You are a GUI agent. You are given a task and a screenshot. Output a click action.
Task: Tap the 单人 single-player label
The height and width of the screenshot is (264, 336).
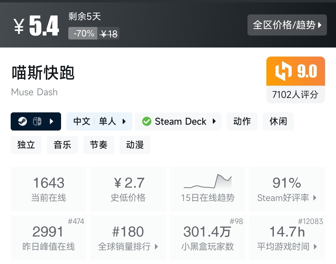click(107, 121)
